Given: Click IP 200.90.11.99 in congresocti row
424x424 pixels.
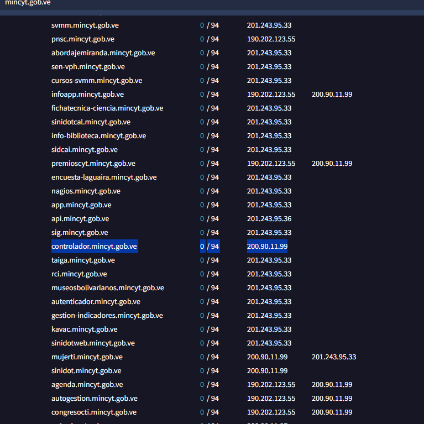Looking at the screenshot, I should coord(332,411).
